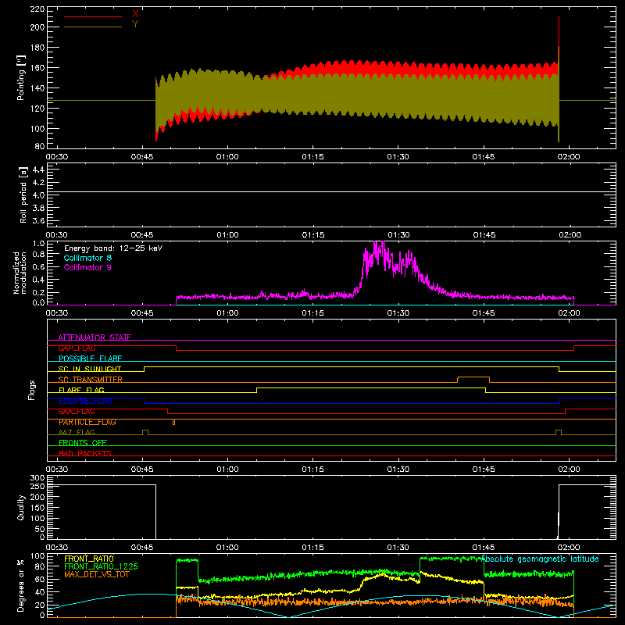Screen dimensions: 625x625
Task: Click the orange 'MAX_DET_VS_TOT' legend entry
Action: [97, 574]
